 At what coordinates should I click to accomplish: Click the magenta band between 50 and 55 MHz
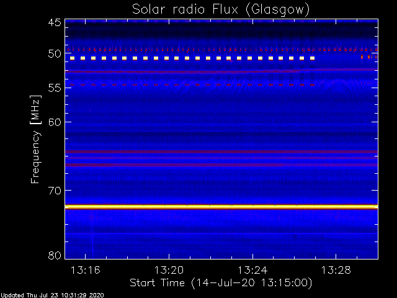point(186,71)
